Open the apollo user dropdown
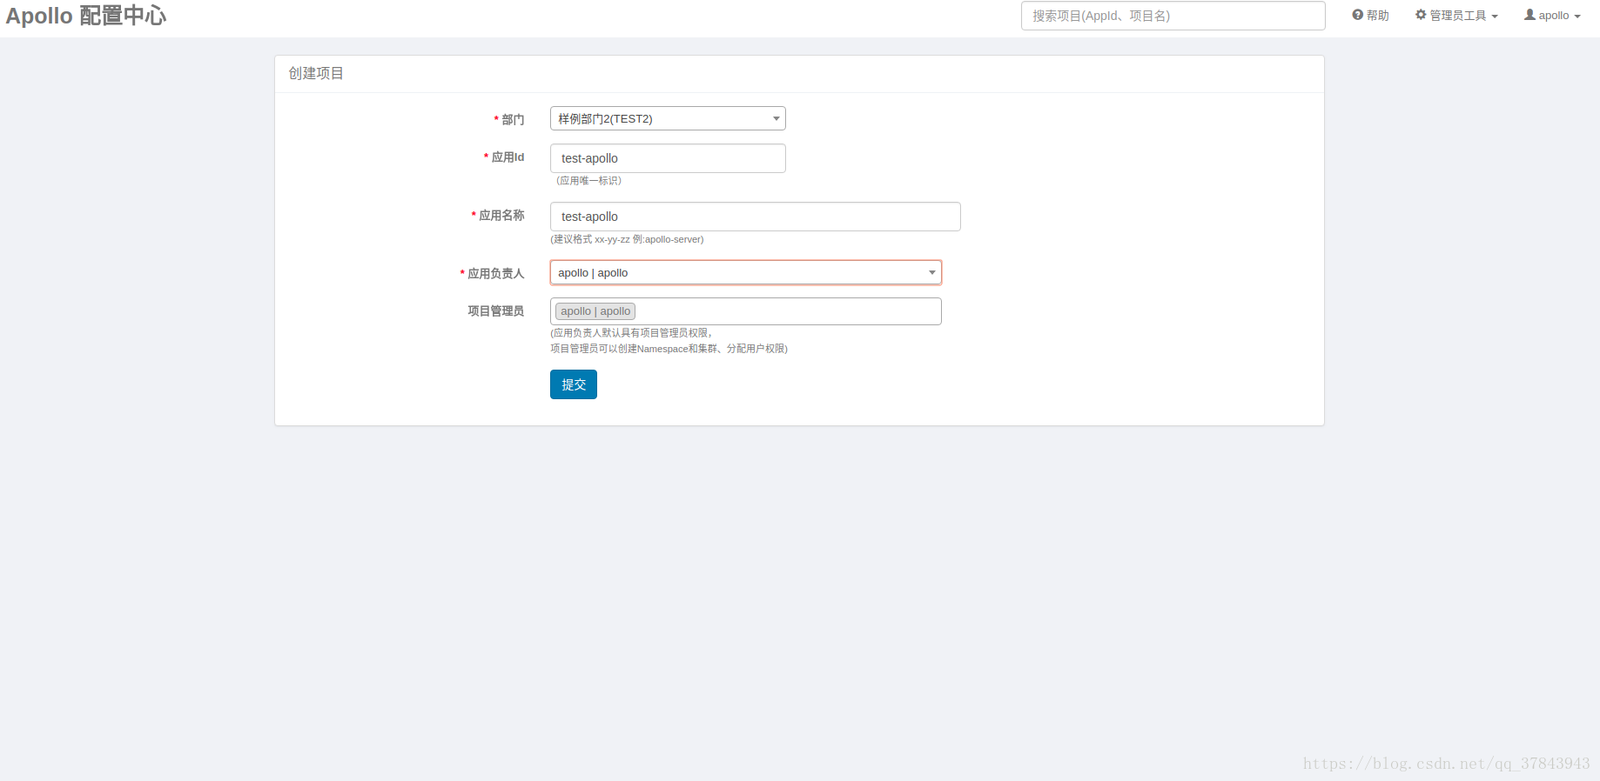This screenshot has width=1600, height=781. tap(1552, 16)
